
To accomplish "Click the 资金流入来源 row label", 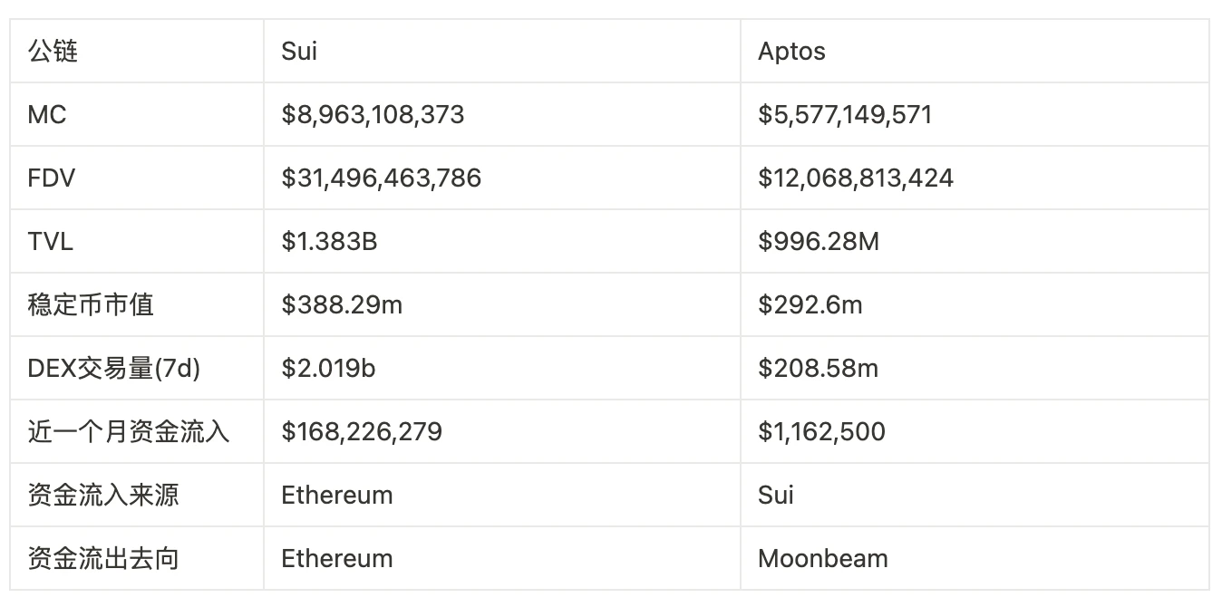I will 103,496.
